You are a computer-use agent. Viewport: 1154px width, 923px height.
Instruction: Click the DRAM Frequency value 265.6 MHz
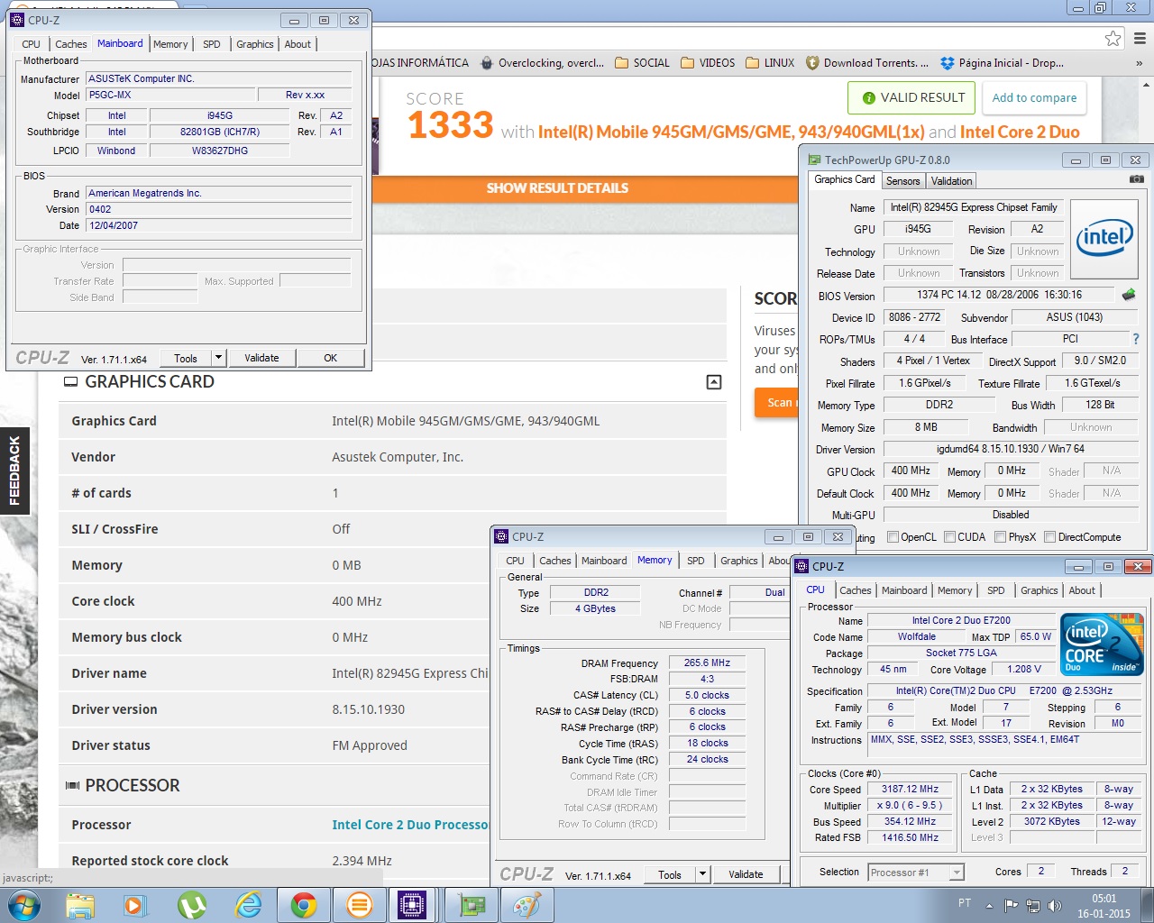[707, 663]
